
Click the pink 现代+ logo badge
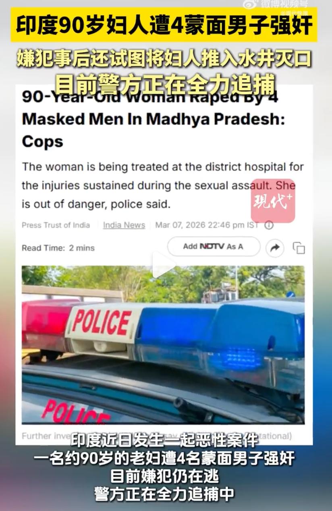click(x=273, y=201)
